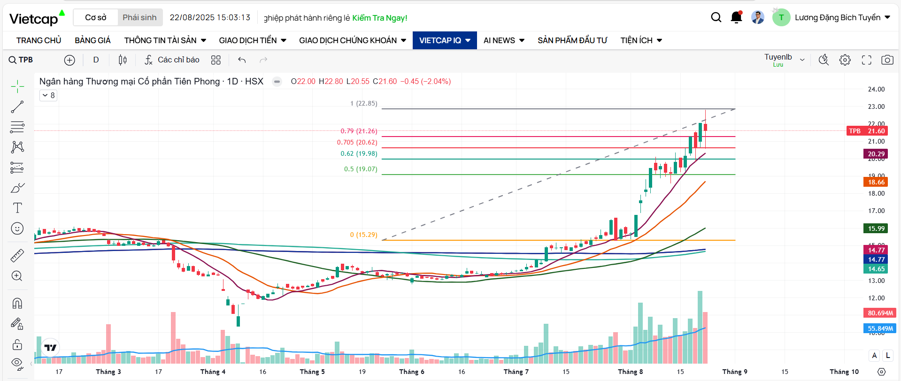The width and height of the screenshot is (901, 381).
Task: Expand GIAO DỊCH TIỀN menu
Action: tap(253, 40)
